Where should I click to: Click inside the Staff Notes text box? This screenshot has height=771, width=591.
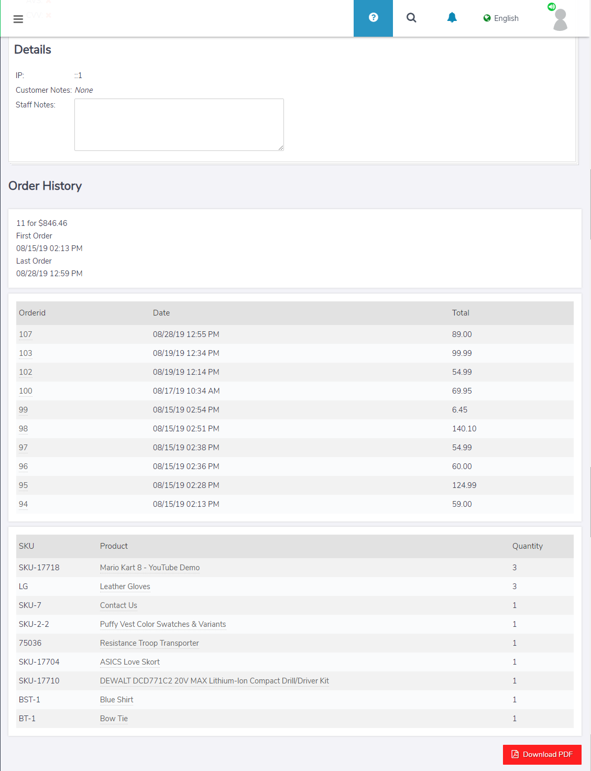[x=179, y=124]
